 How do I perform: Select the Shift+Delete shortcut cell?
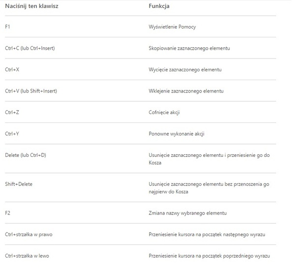[x=19, y=184]
